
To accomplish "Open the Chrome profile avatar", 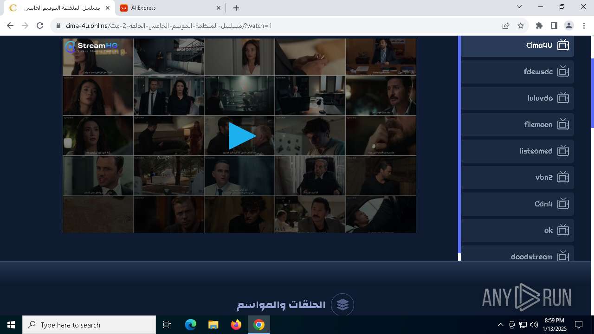I will 569,26.
